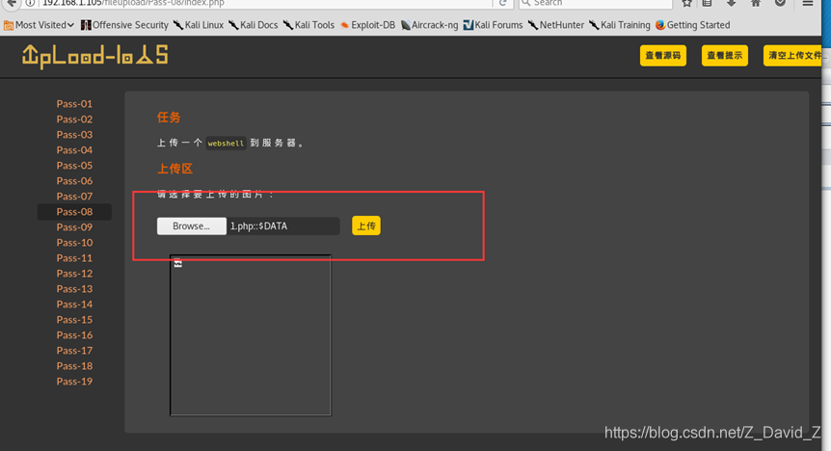831x451 pixels.
Task: Select Pass-01 in the sidebar
Action: click(74, 104)
